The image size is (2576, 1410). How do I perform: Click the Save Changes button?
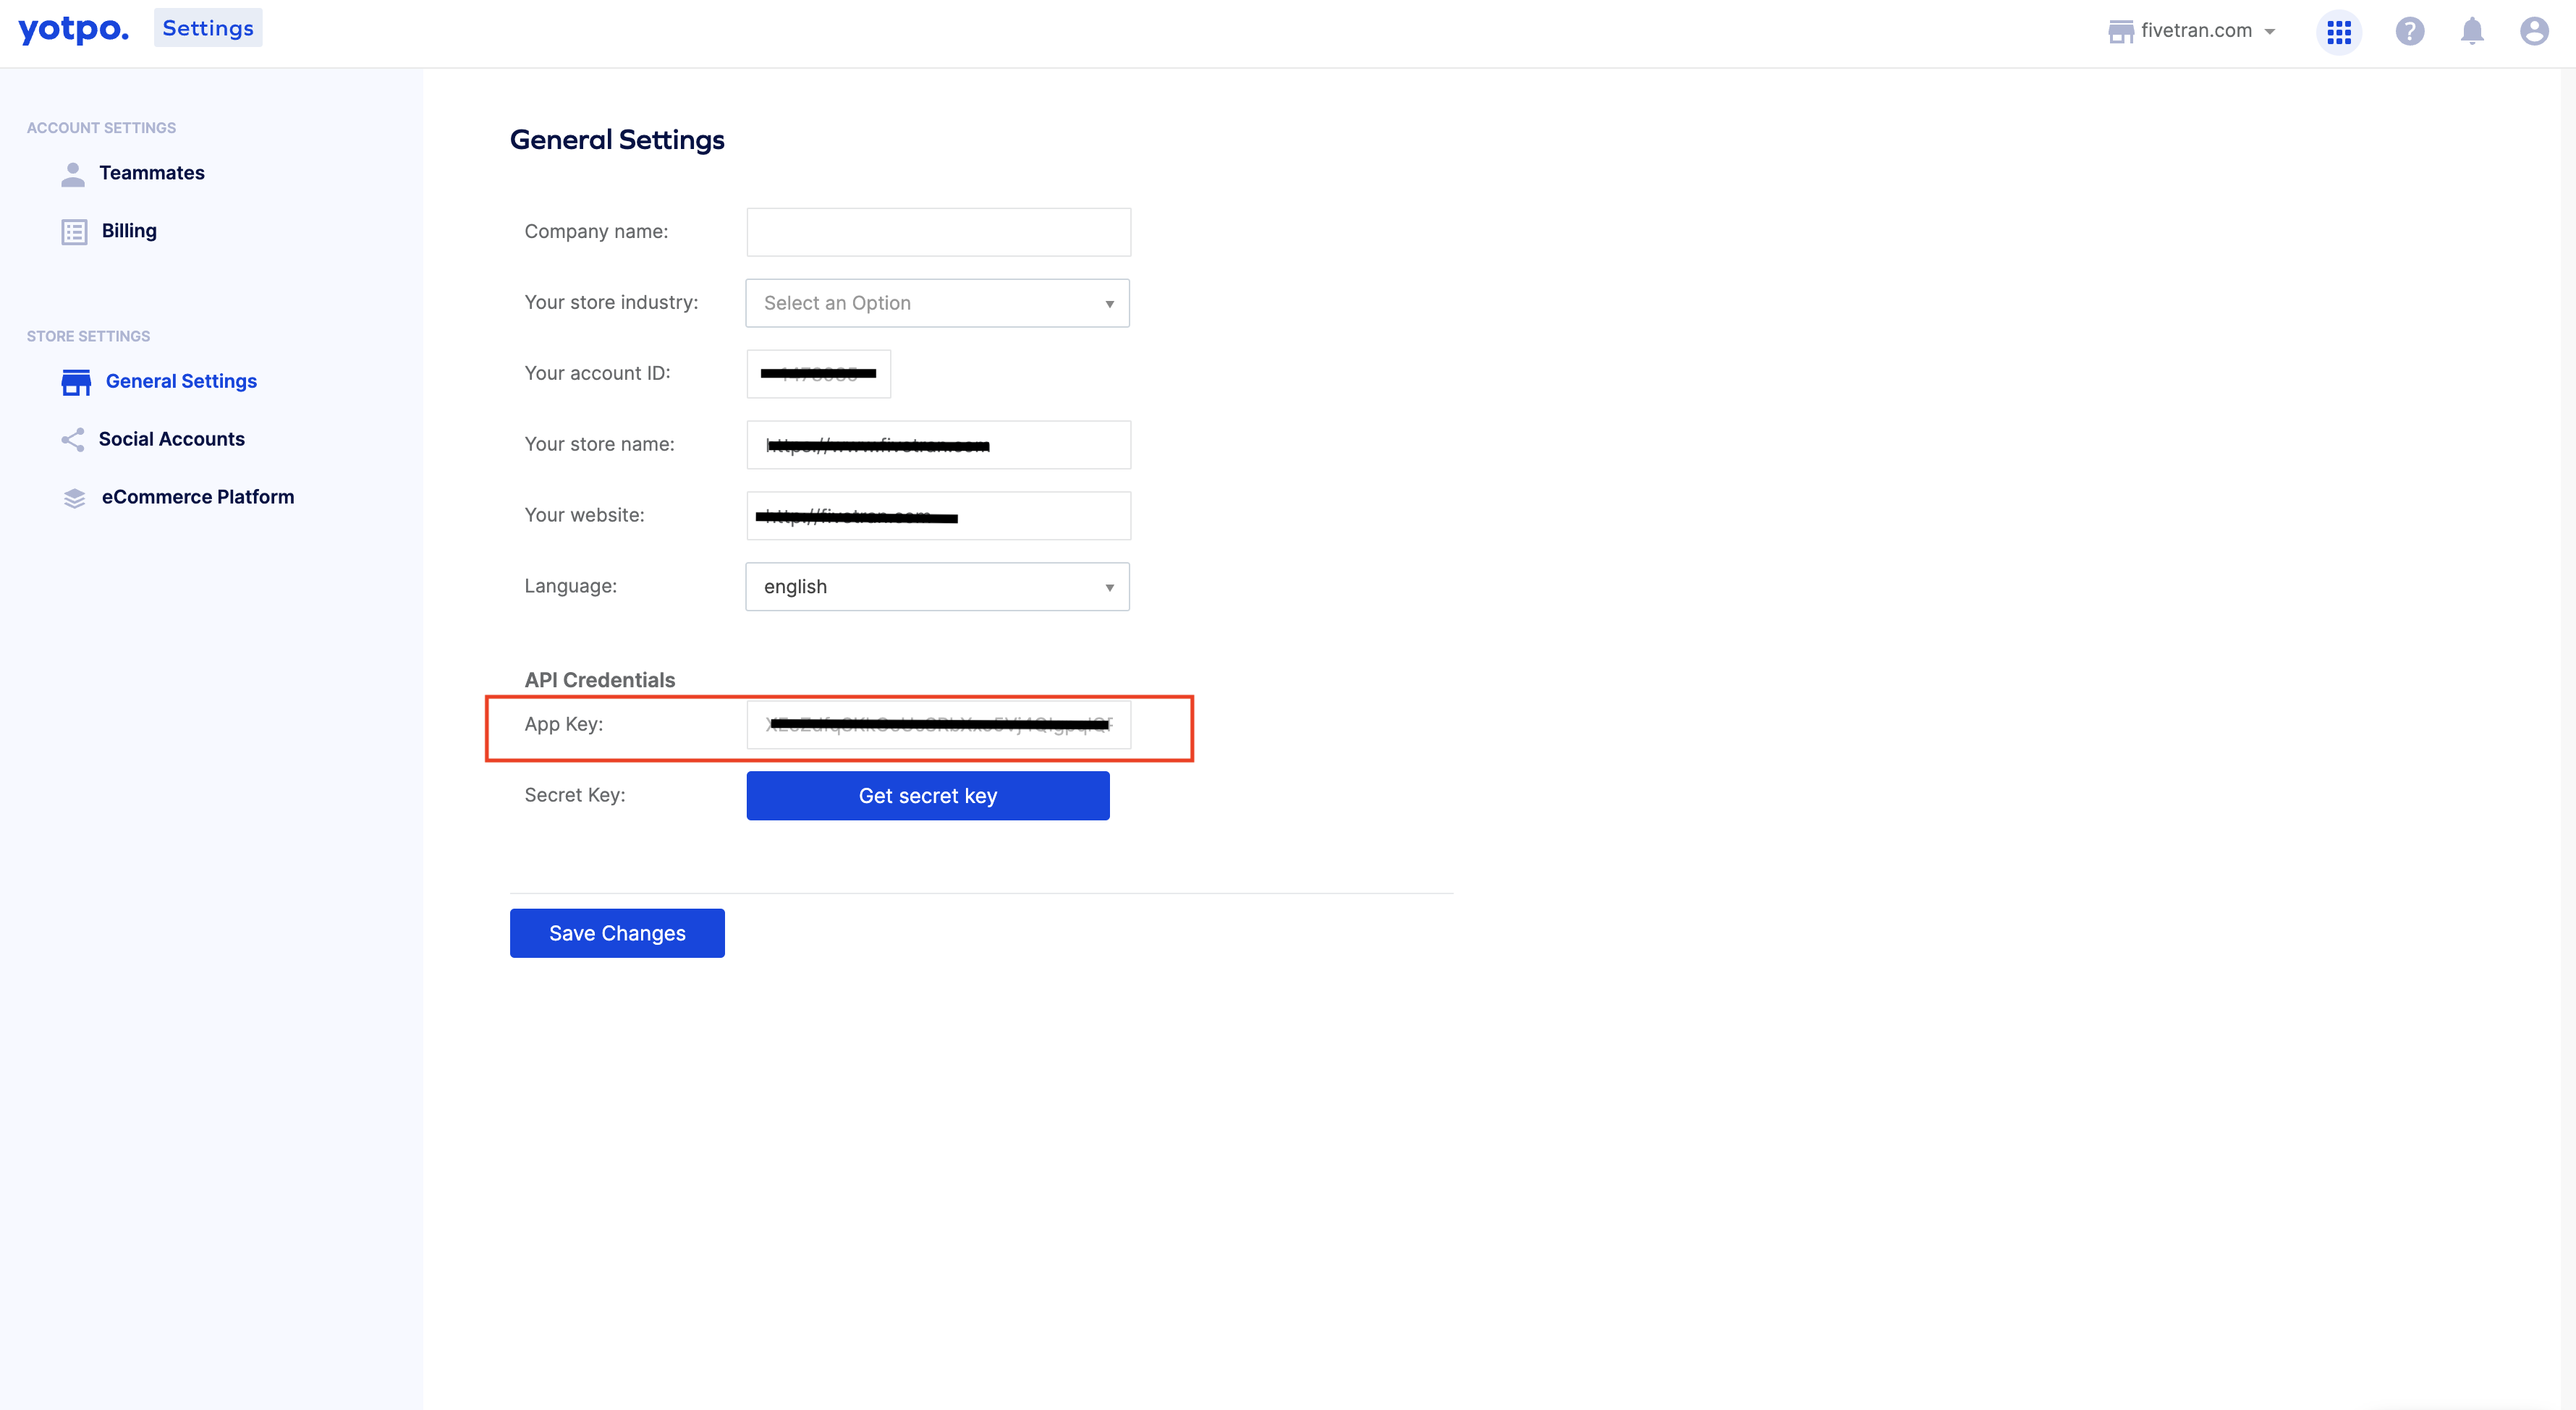pyautogui.click(x=618, y=933)
